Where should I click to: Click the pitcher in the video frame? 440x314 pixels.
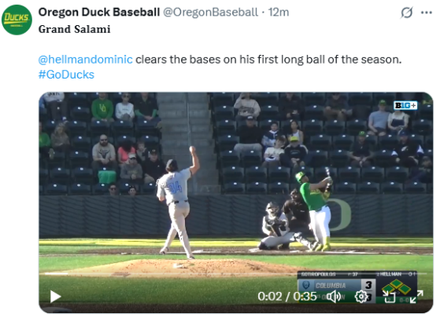click(x=179, y=202)
